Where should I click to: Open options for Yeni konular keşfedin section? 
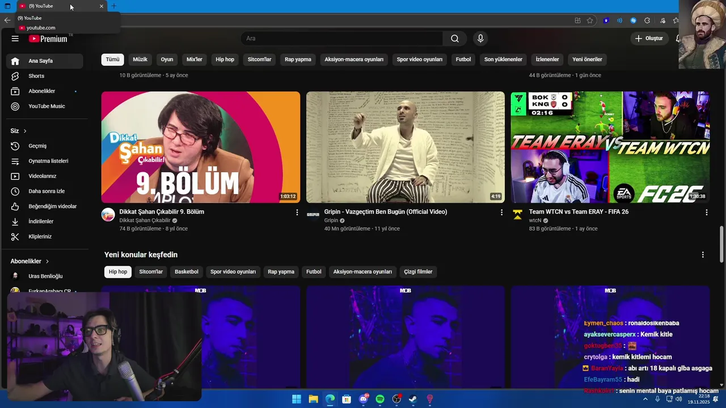pyautogui.click(x=703, y=255)
